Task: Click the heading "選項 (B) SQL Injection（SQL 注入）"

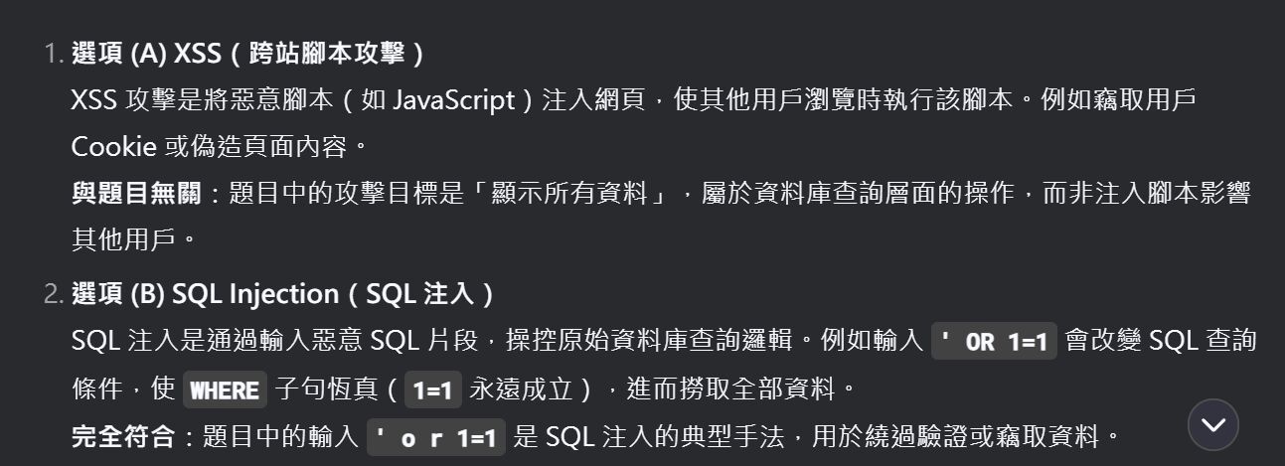Action: coord(283,294)
